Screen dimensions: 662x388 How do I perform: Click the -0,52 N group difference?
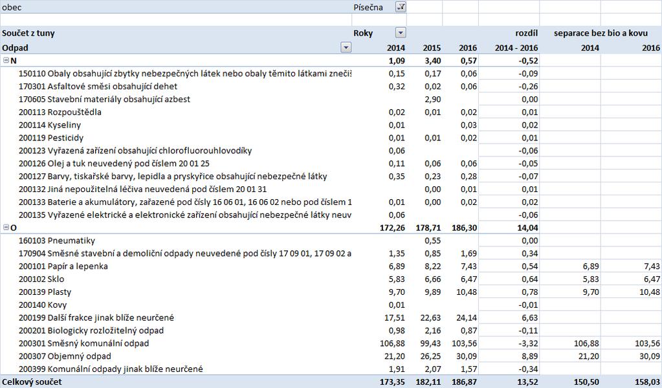tap(528, 60)
